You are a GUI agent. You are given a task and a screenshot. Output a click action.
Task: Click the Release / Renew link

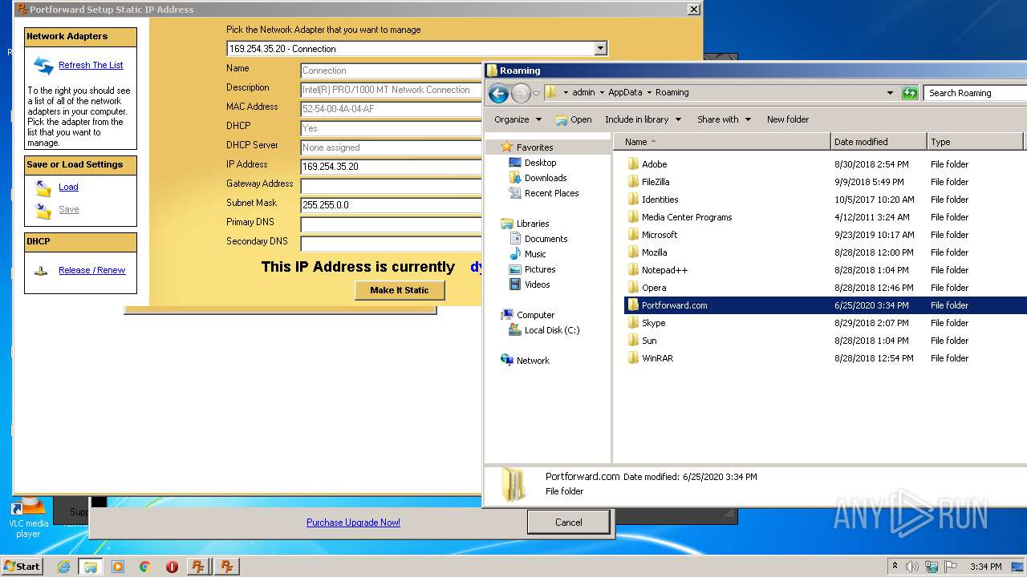[x=91, y=271]
